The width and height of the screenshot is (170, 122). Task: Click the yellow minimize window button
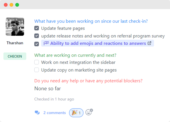click(x=11, y=5)
